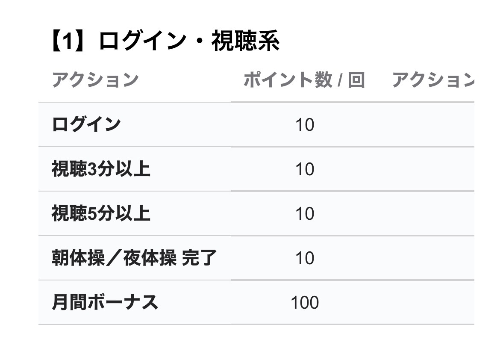Click the ログイン row label

point(86,125)
